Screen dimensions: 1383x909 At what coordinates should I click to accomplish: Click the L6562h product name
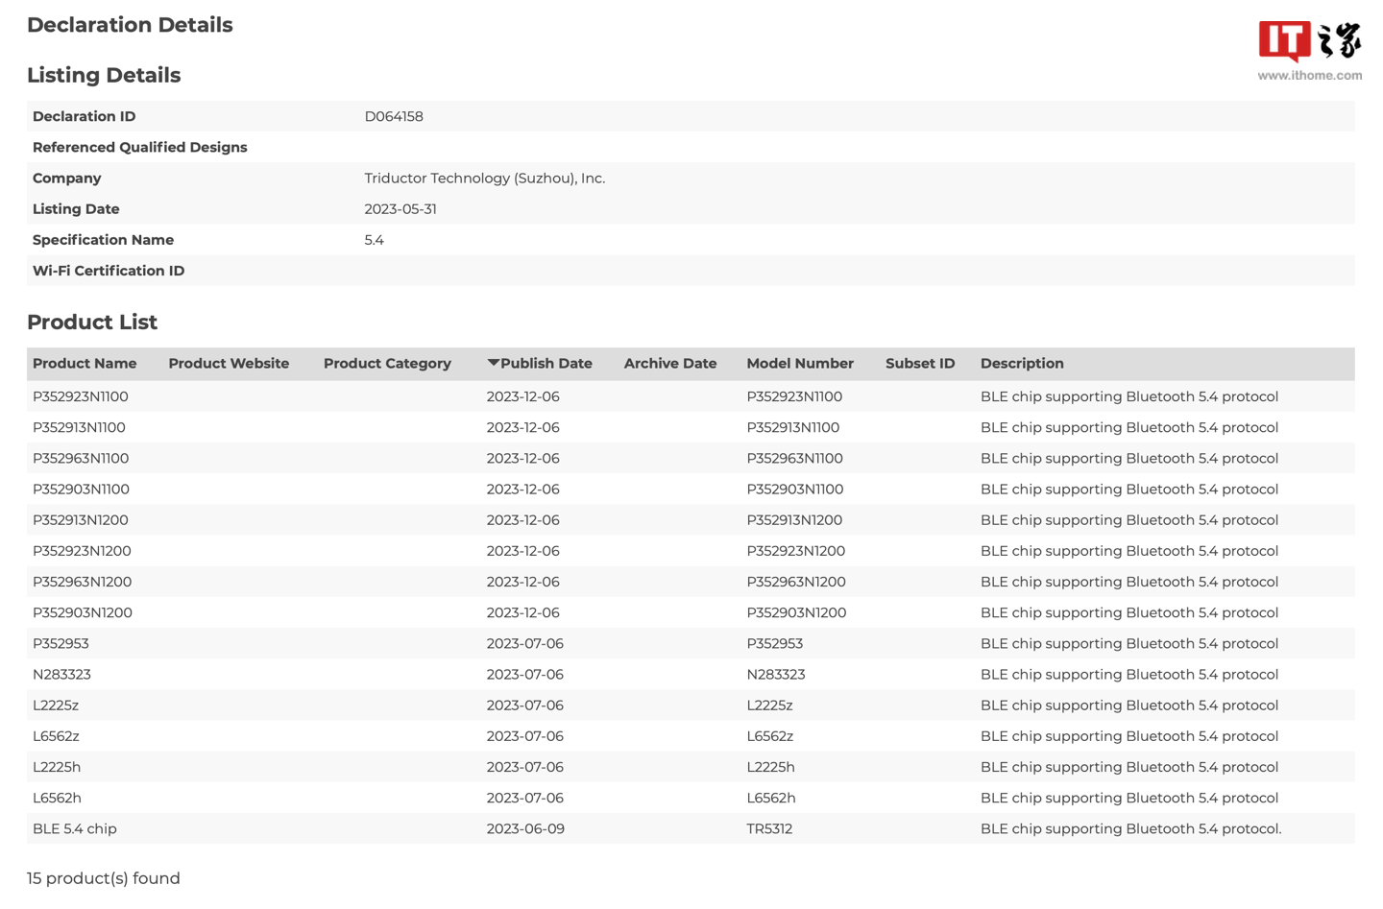tap(57, 799)
